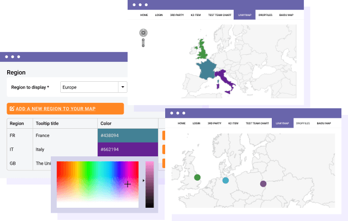Click the purple marker on the lower map

263,183
